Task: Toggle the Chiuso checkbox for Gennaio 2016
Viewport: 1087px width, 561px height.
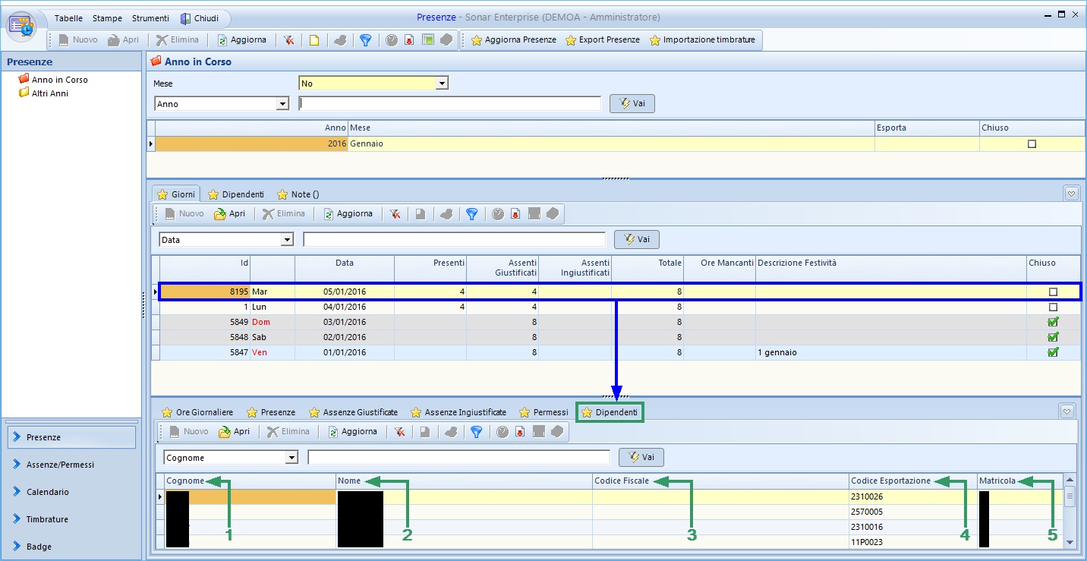Action: click(1032, 143)
